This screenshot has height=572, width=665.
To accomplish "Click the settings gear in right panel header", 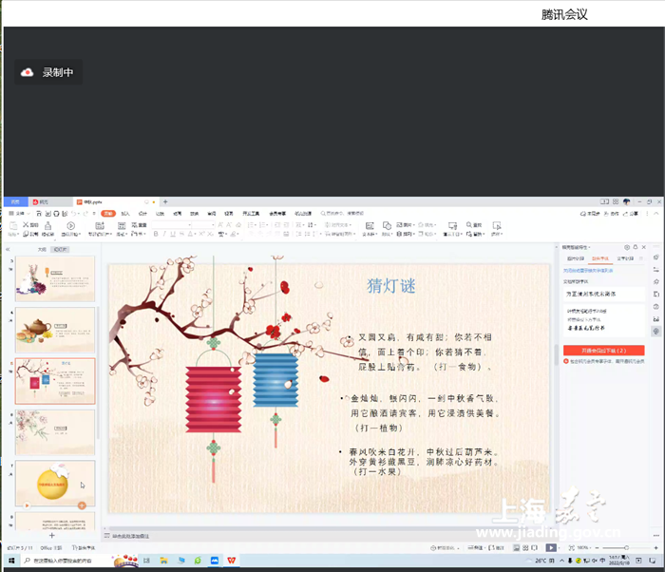I will pyautogui.click(x=627, y=247).
